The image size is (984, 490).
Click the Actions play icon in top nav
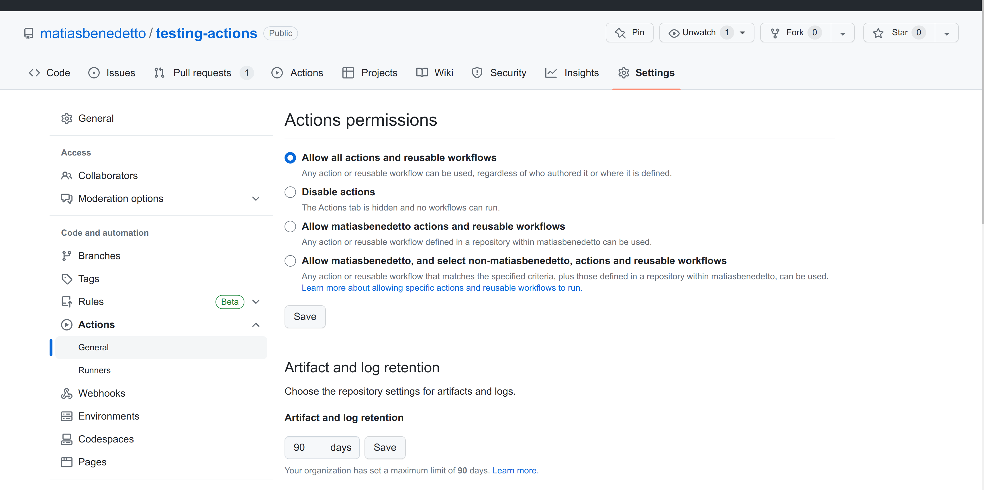coord(277,72)
